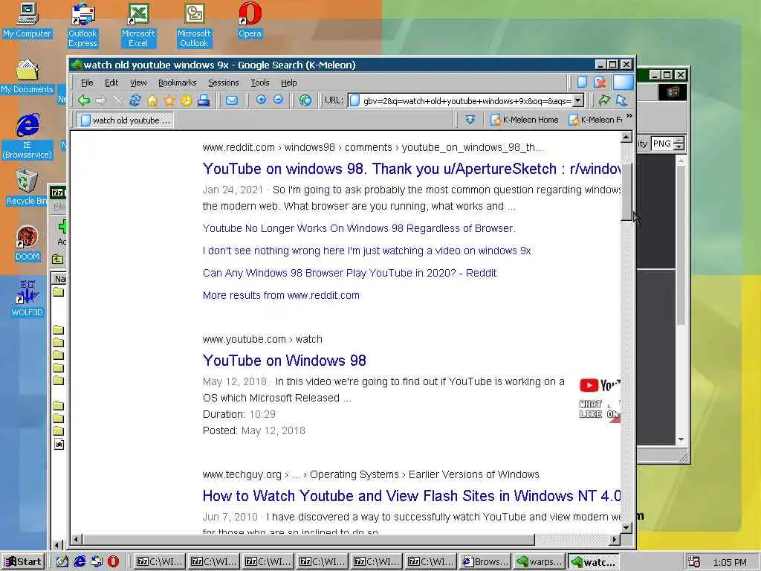Screen dimensions: 761x571
Task: Launch Internet Explorer from quick launch
Action: 80,562
